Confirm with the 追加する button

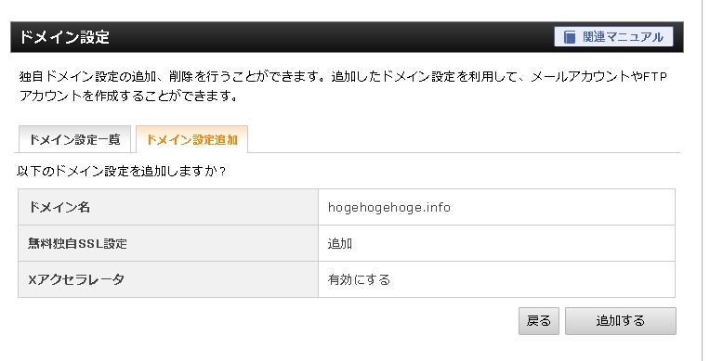621,321
